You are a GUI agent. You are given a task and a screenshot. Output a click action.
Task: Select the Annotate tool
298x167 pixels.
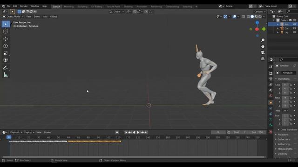point(6,68)
